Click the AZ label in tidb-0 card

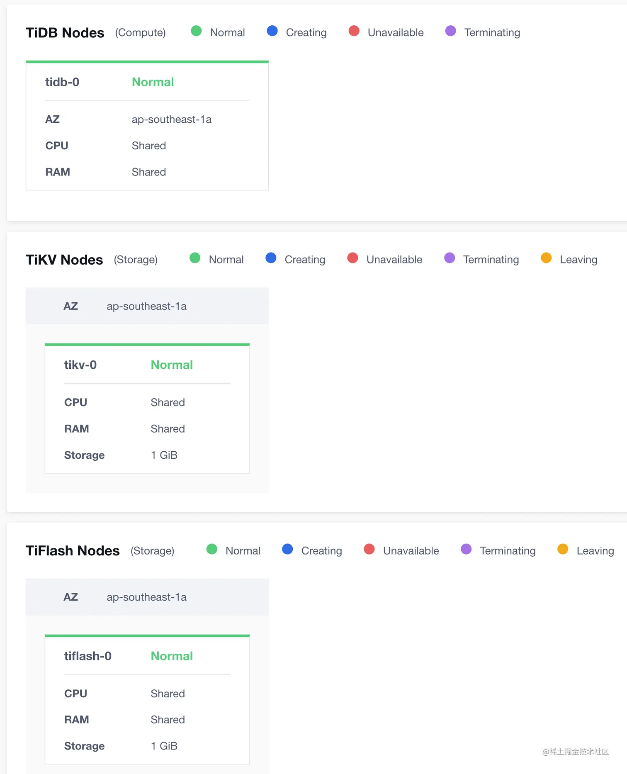(x=53, y=119)
